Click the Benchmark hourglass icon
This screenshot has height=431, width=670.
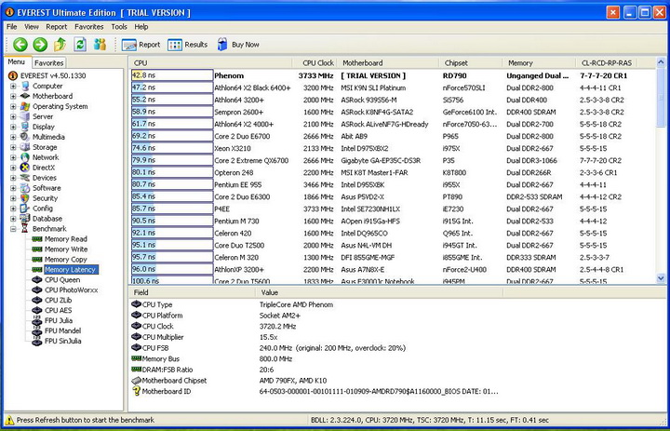(x=25, y=229)
